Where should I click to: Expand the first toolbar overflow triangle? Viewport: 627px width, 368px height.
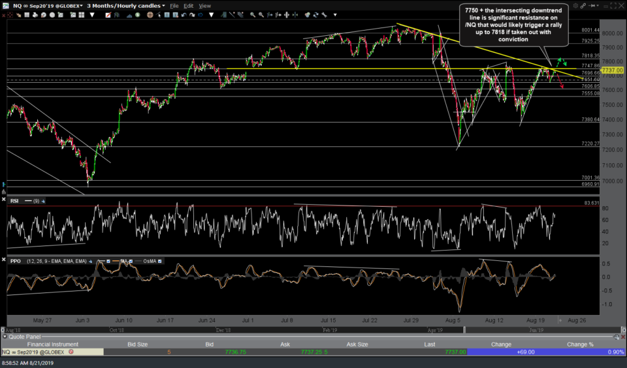coord(92,15)
